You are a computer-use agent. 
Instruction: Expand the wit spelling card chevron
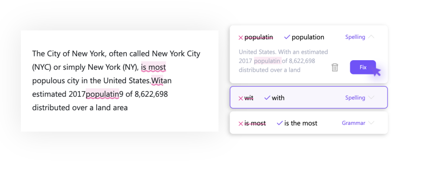pos(371,98)
